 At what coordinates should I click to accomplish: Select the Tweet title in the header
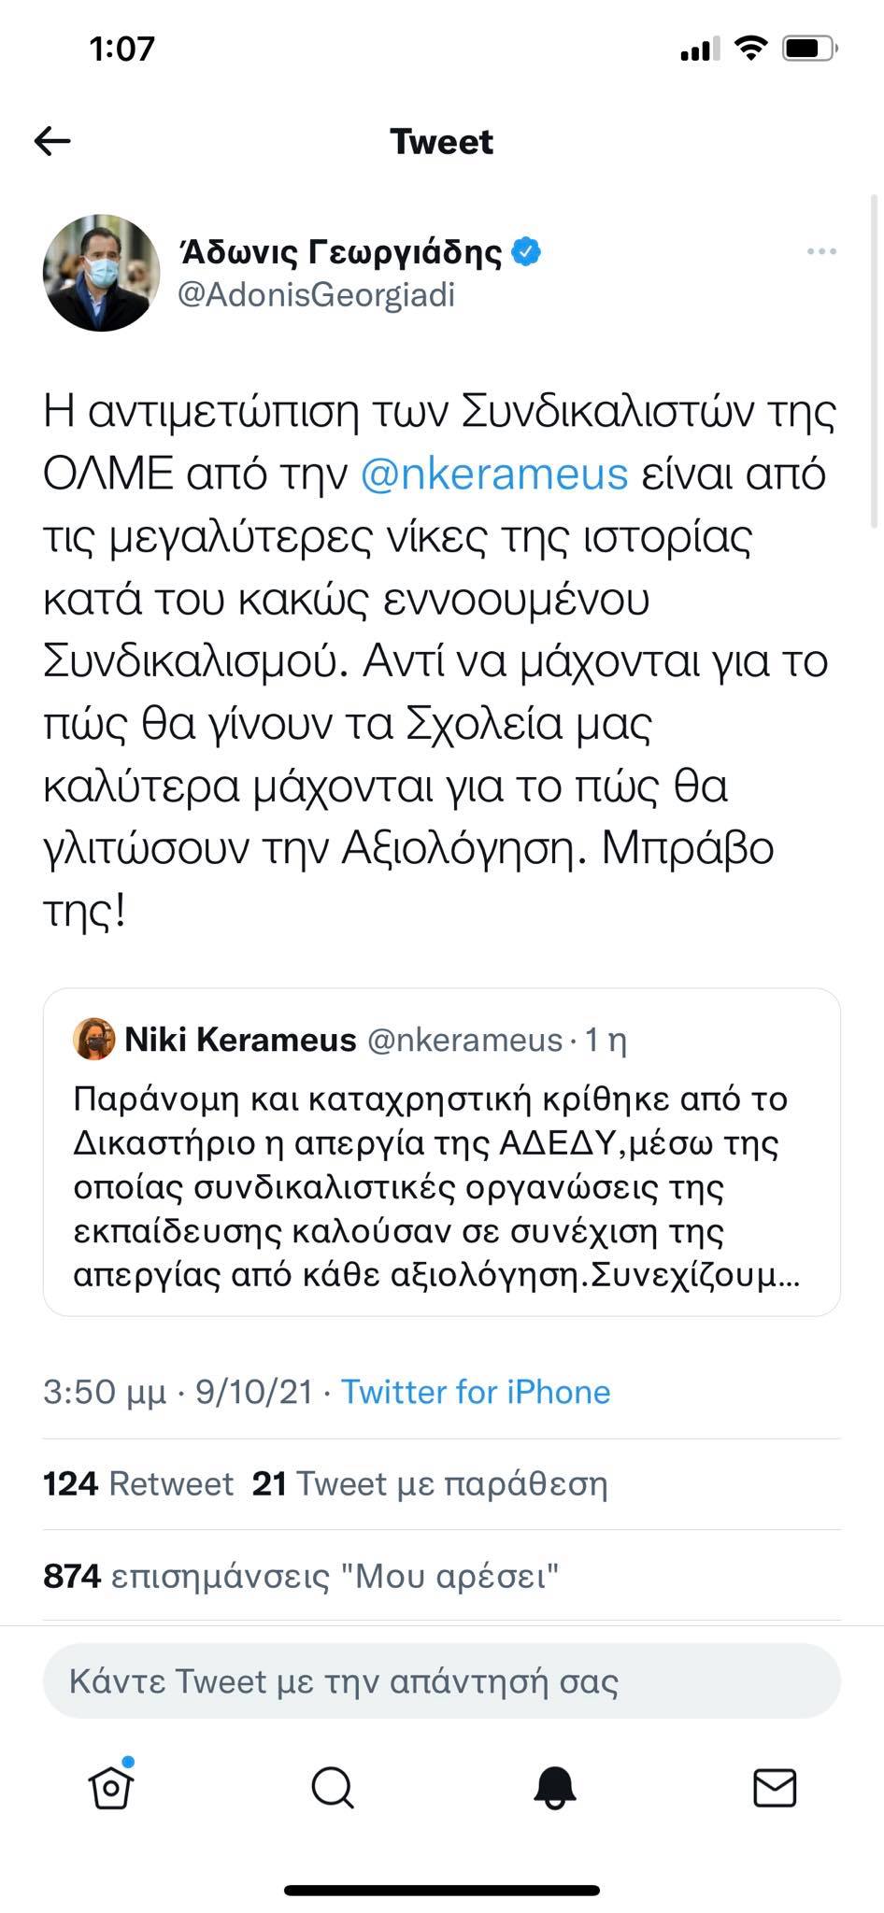point(441,141)
